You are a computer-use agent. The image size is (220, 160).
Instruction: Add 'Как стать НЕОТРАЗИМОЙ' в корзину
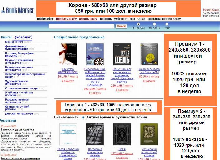click(68, 81)
